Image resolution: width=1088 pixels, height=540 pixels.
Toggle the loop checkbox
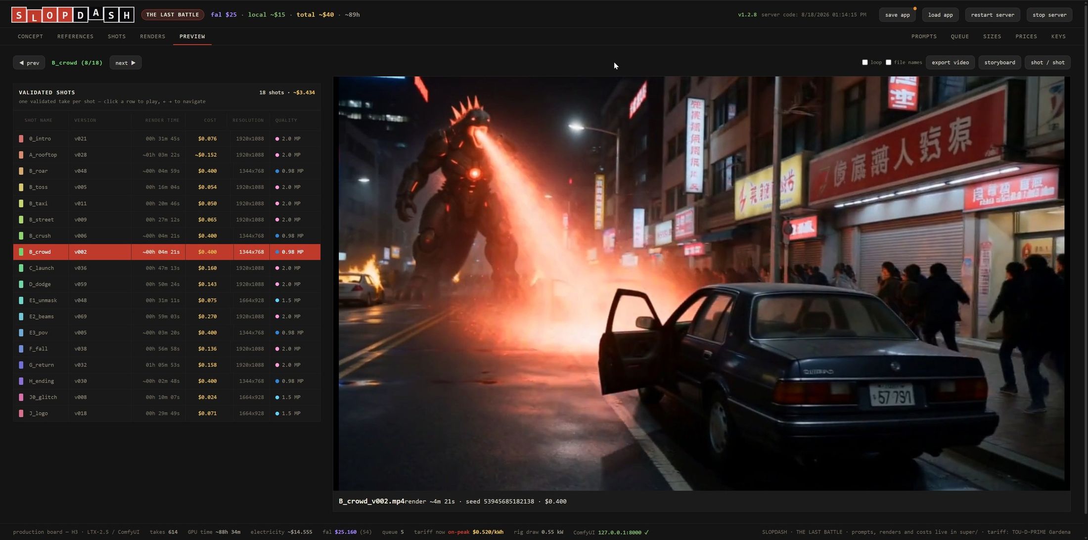coord(865,62)
